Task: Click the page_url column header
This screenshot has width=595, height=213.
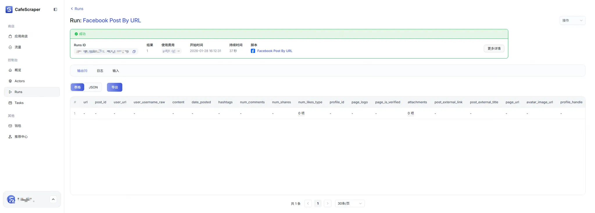Action: point(512,102)
